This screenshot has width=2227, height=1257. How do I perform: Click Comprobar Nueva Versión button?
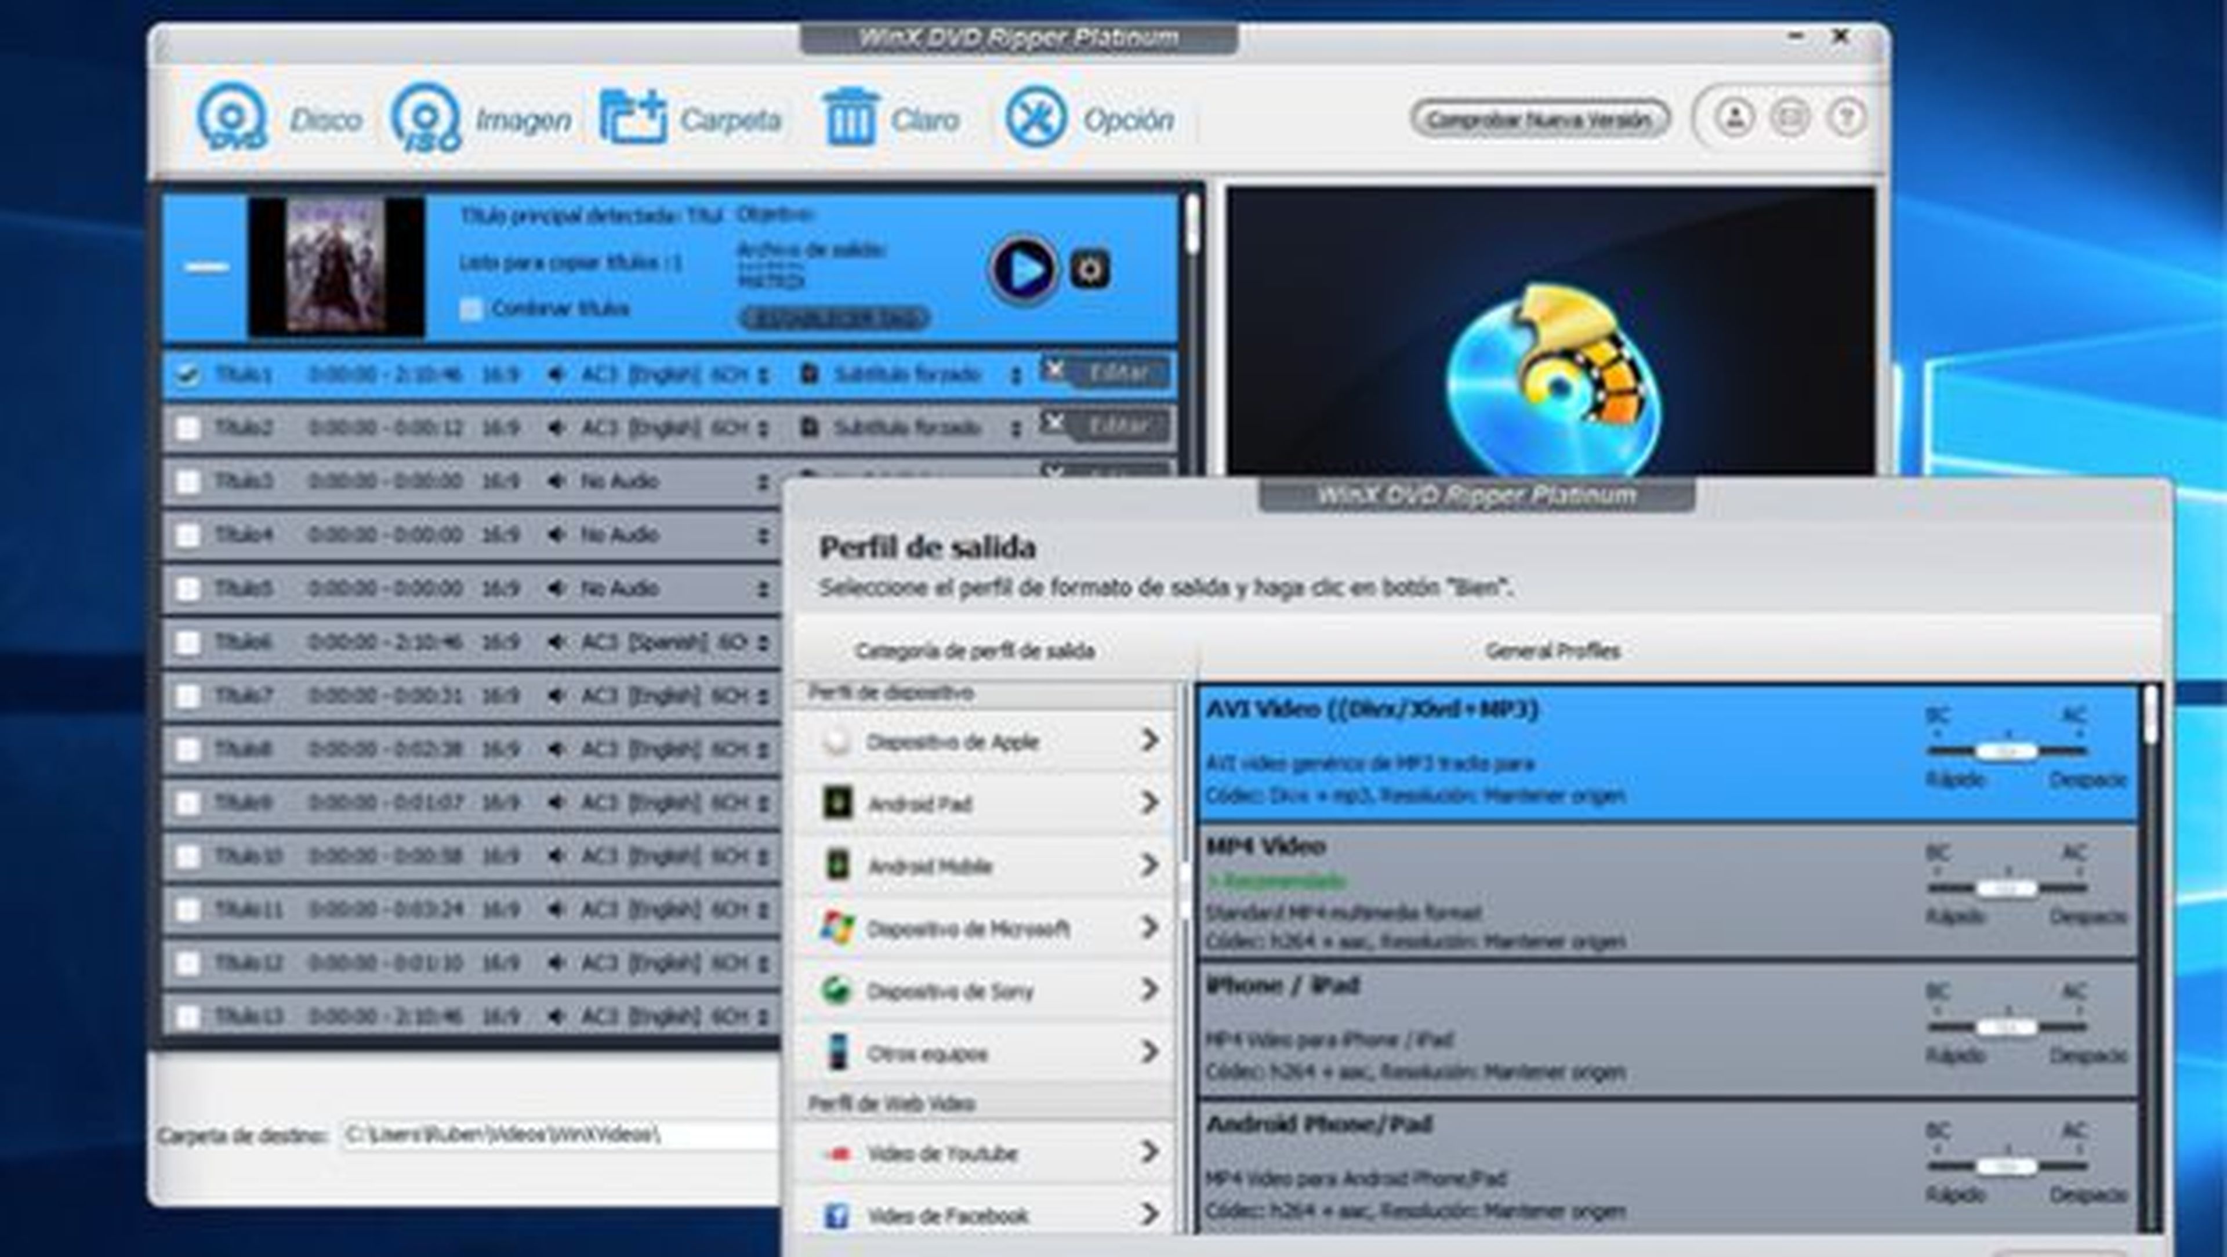point(1540,118)
